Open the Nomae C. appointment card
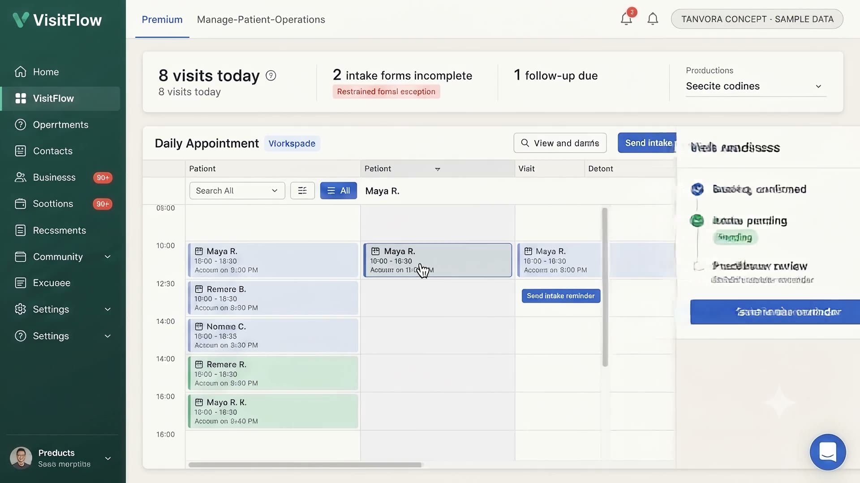The image size is (860, 483). point(273,335)
